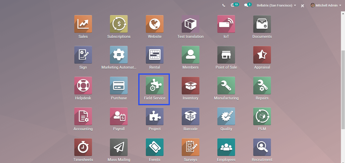
Task: Click the debug tools icon
Action: 302,6
